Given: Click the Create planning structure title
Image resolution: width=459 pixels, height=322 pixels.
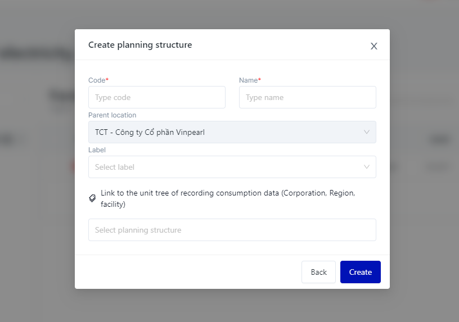Looking at the screenshot, I should (x=140, y=45).
